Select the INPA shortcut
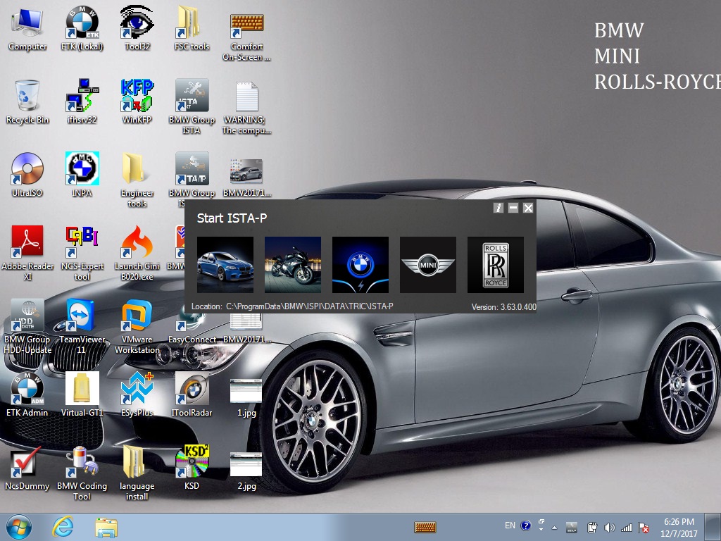The height and width of the screenshot is (541, 721). pos(82,175)
